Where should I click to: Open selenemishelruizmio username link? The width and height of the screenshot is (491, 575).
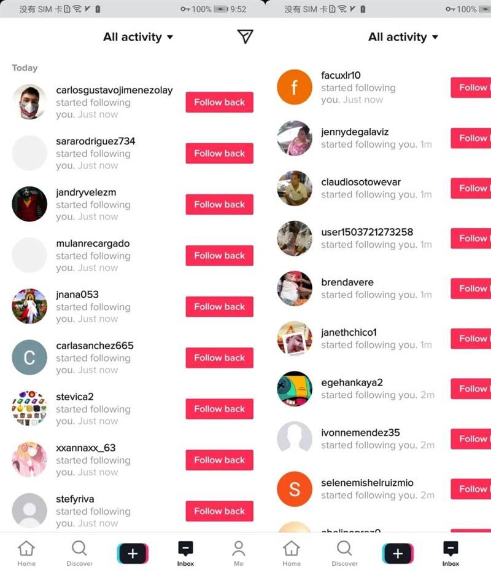(368, 483)
